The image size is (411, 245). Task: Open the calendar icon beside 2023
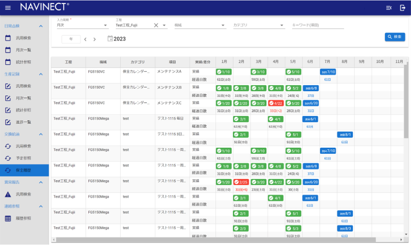point(110,39)
